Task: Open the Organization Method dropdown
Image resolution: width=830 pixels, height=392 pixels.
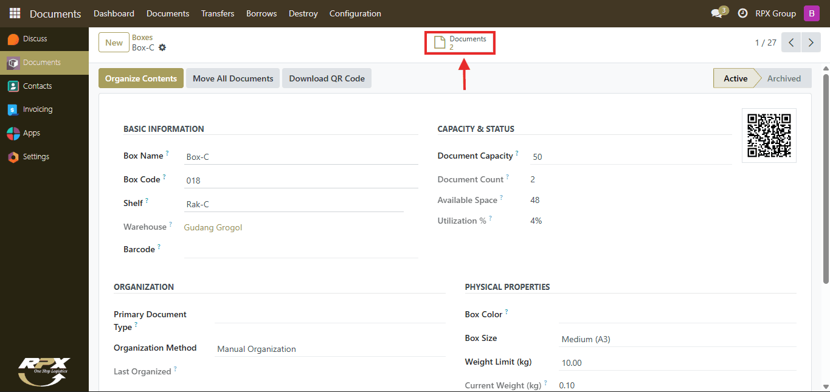Action: click(331, 349)
